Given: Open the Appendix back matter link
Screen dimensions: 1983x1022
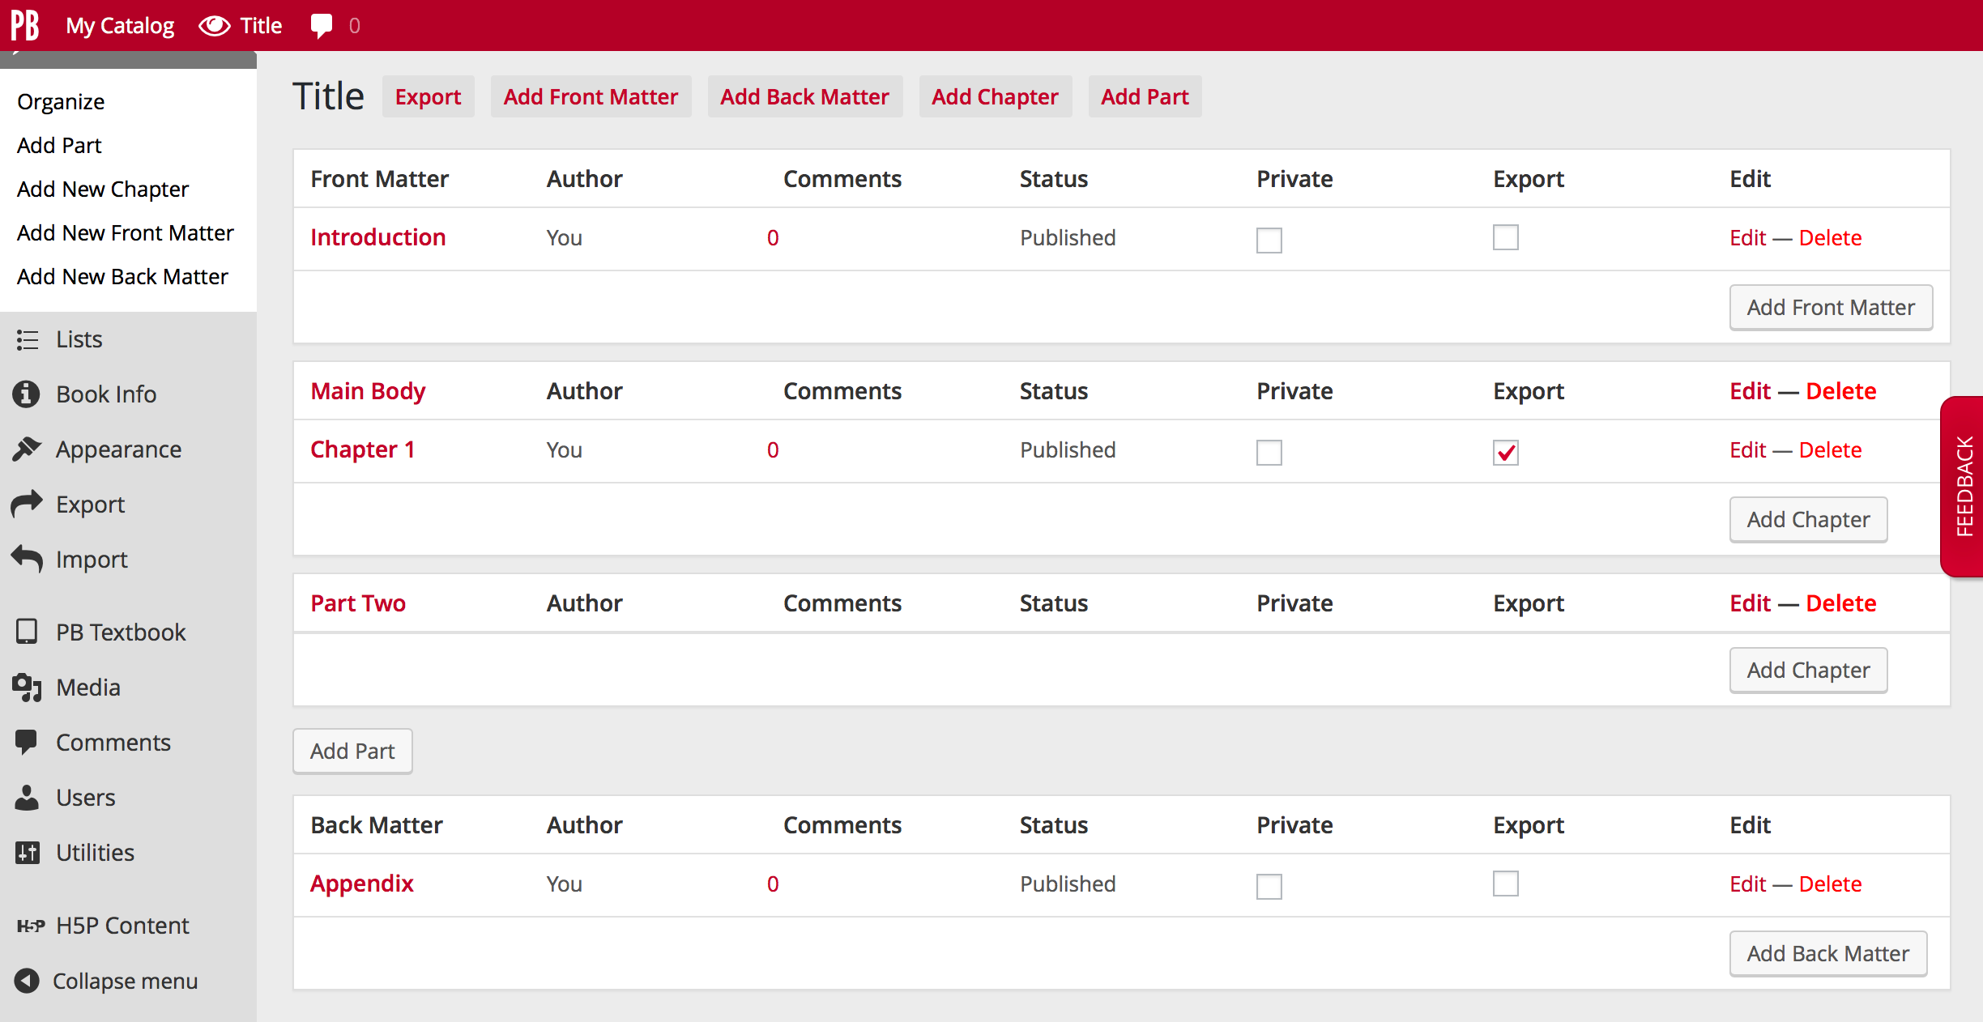Looking at the screenshot, I should pos(361,884).
